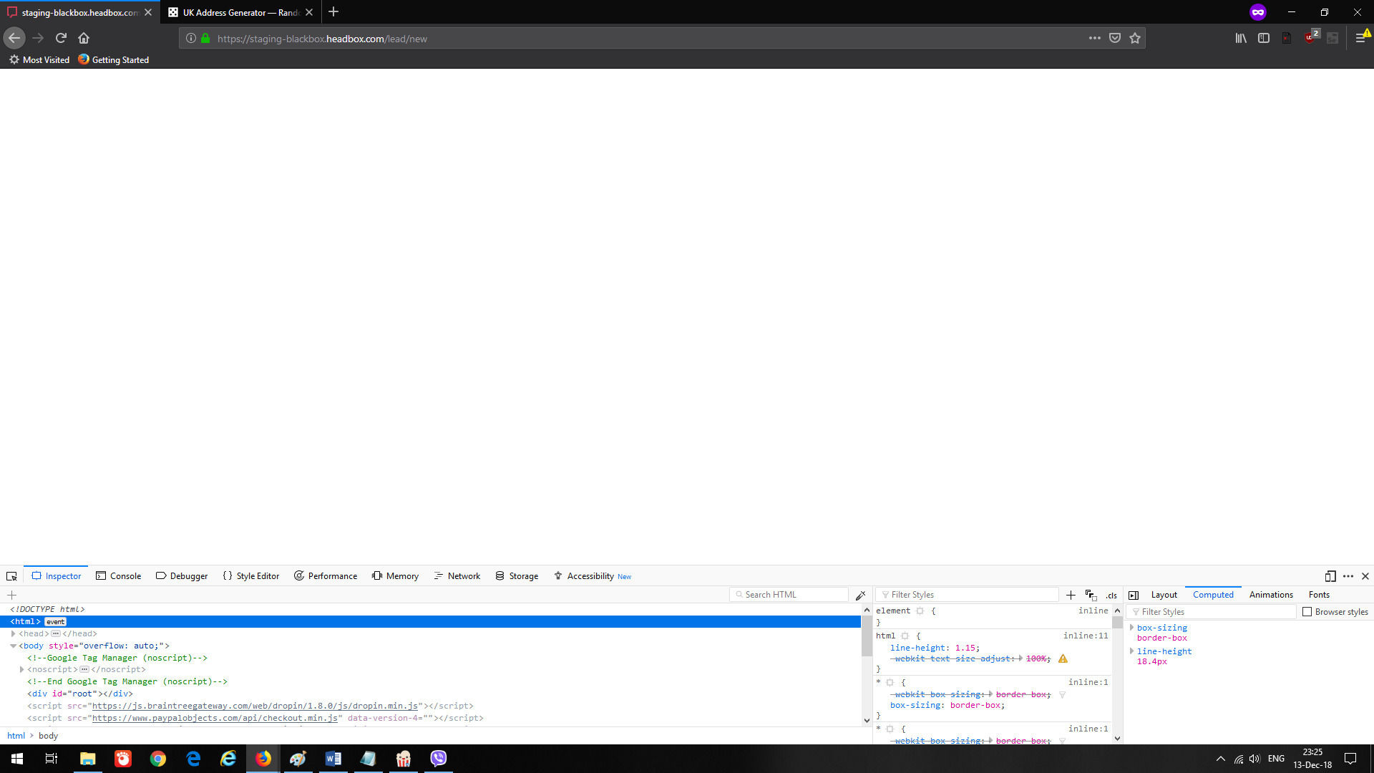This screenshot has height=773, width=1374.
Task: Open responsive design mode
Action: (x=1330, y=576)
